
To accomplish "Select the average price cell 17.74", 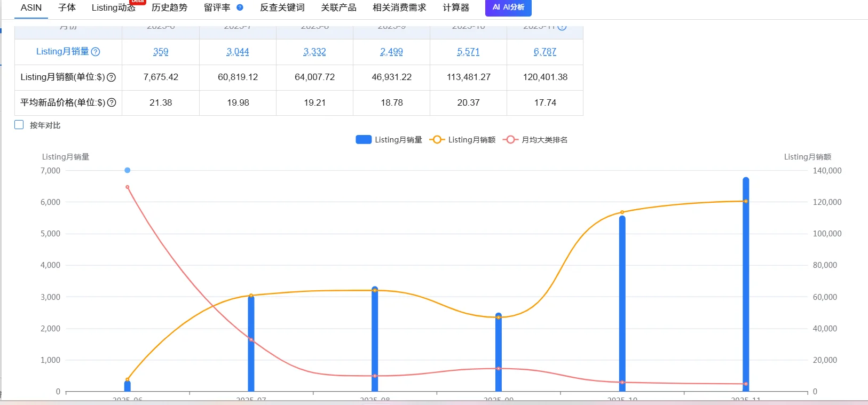I will (x=545, y=102).
